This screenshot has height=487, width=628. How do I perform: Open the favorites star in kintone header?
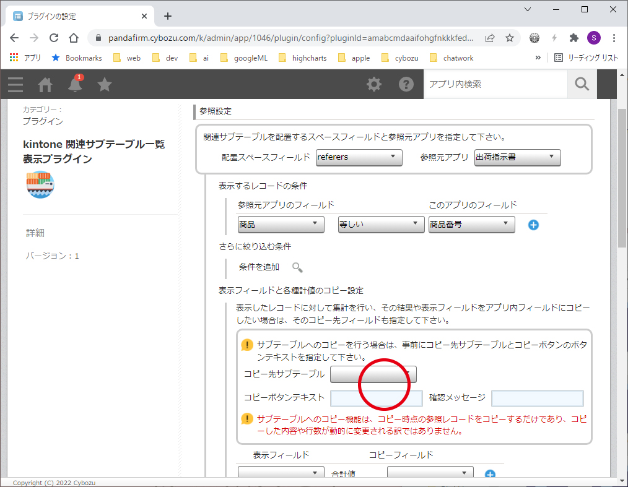tap(105, 84)
